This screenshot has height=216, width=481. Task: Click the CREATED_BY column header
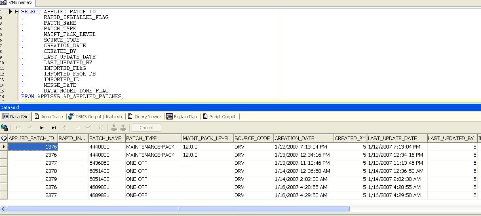tap(350, 138)
